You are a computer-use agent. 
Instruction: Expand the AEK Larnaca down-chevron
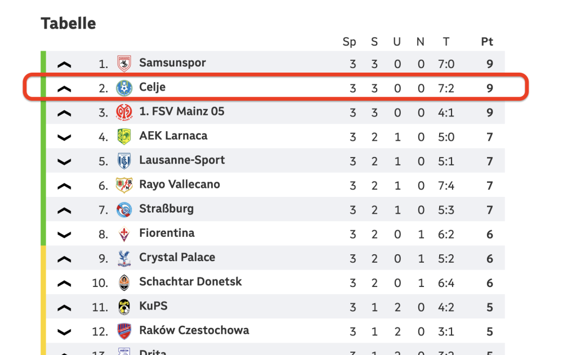pyautogui.click(x=65, y=137)
